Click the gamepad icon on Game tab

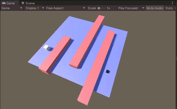click(4, 3)
